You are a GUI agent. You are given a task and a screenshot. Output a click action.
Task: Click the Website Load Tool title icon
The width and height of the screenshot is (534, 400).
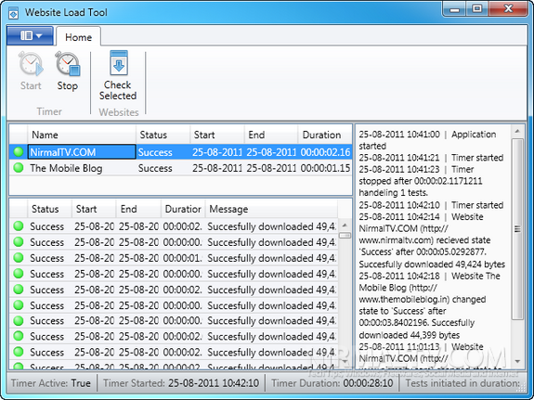point(14,13)
